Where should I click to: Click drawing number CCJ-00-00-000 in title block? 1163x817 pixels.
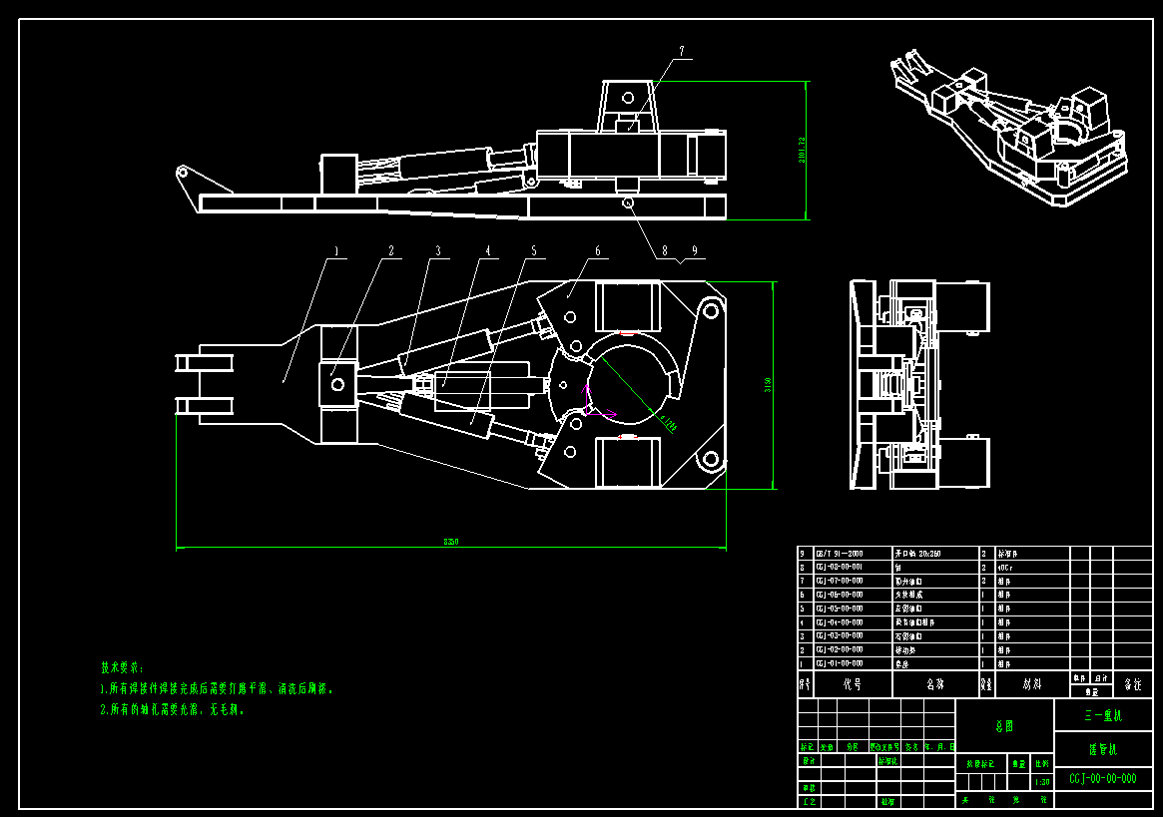click(x=1102, y=778)
